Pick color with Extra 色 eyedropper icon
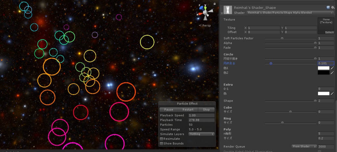337x152 pixels. [332, 94]
